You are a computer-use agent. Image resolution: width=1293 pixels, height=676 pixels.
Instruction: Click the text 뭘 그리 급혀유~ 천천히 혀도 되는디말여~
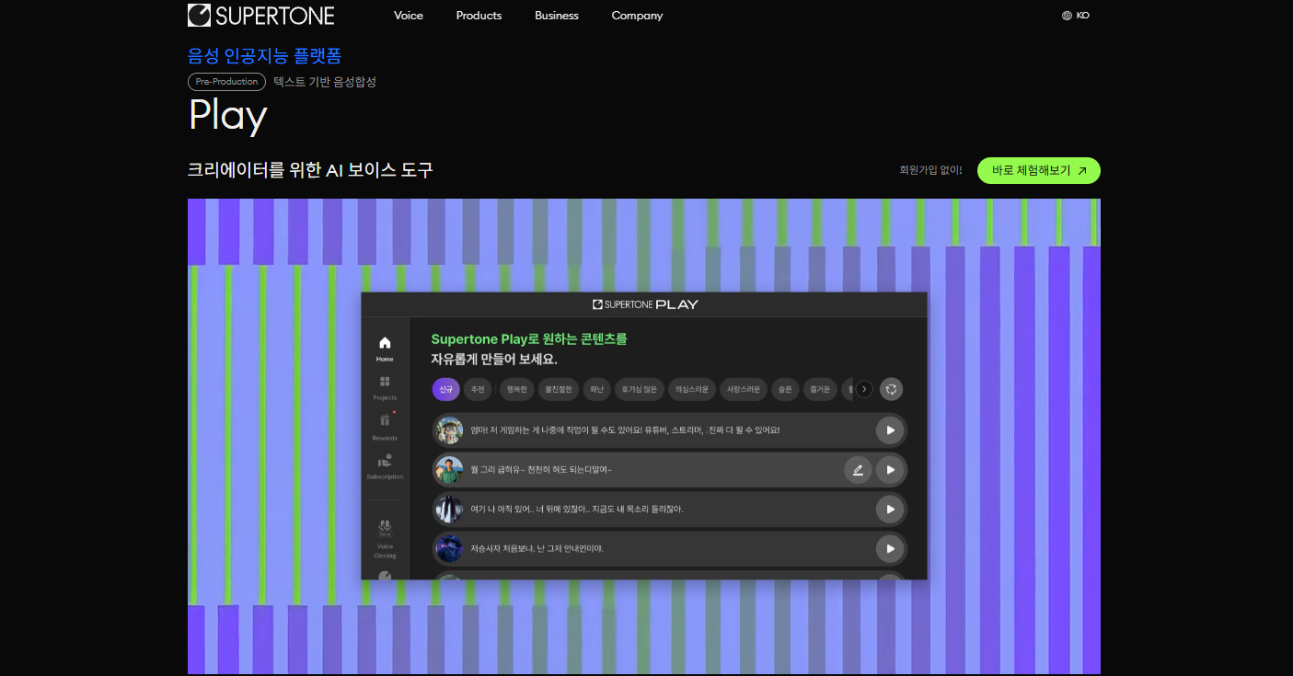540,470
